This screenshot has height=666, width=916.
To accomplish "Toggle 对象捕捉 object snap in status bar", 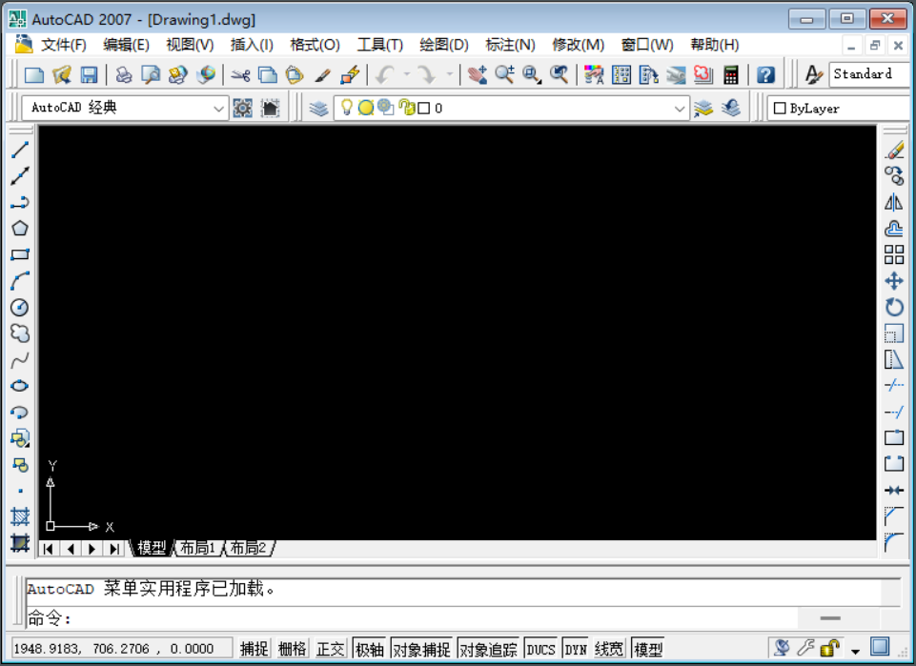I will 421,649.
